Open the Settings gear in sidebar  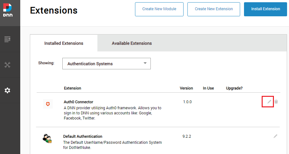(x=7, y=90)
